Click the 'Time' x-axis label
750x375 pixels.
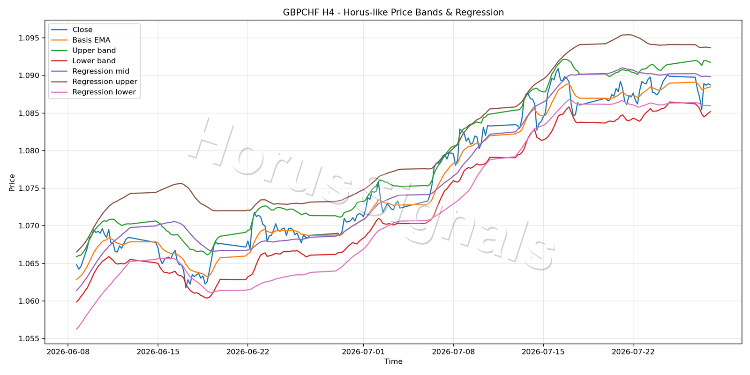pos(393,361)
